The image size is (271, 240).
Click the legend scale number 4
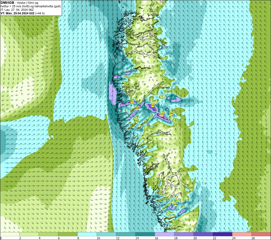[40, 238]
